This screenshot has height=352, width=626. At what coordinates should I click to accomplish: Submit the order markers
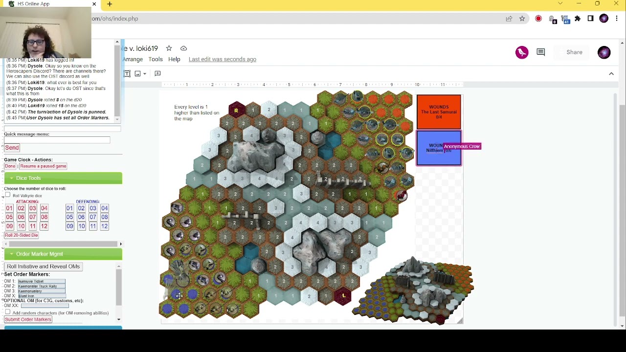click(28, 319)
